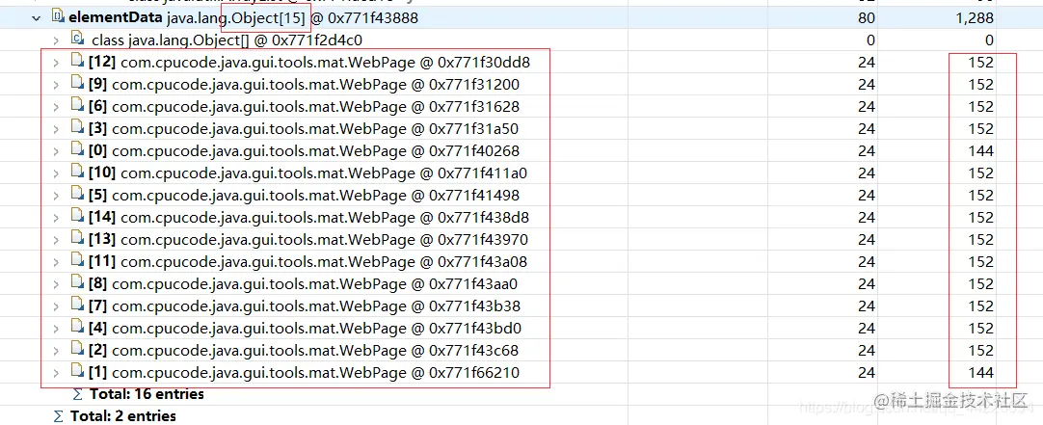Click the object icon of entry [6]
This screenshot has height=425, width=1043.
(78, 106)
